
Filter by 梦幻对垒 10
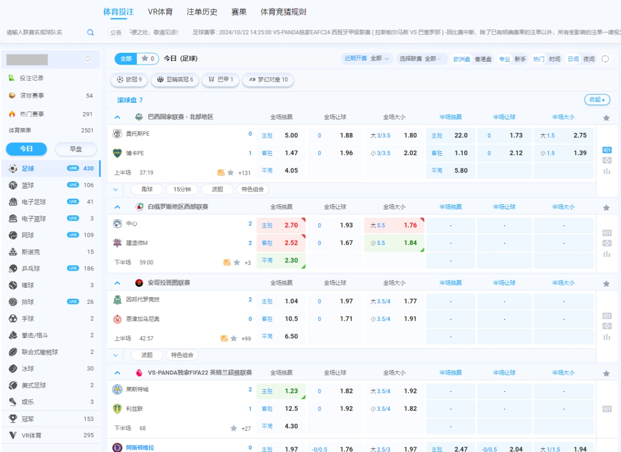click(268, 80)
